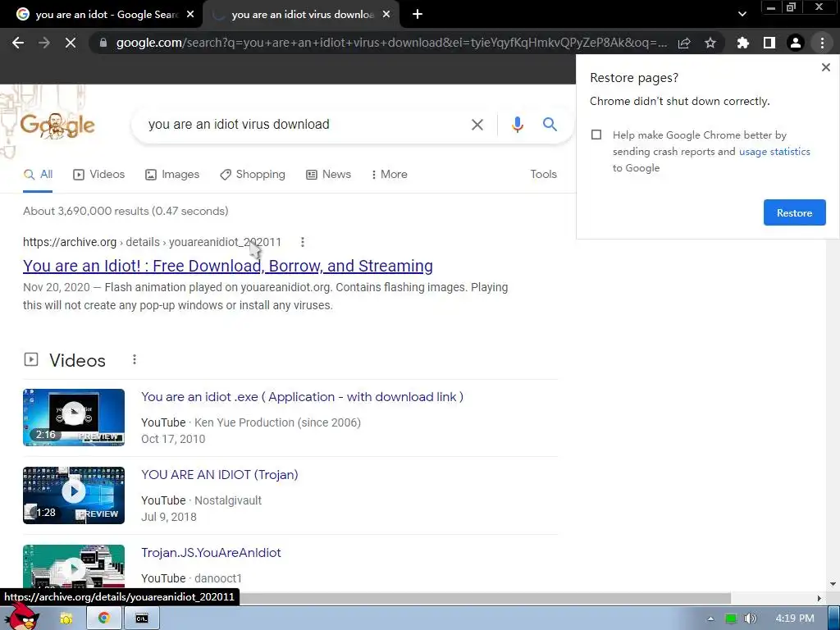Image resolution: width=840 pixels, height=630 pixels.
Task: Go back to the previous page
Action: point(18,43)
